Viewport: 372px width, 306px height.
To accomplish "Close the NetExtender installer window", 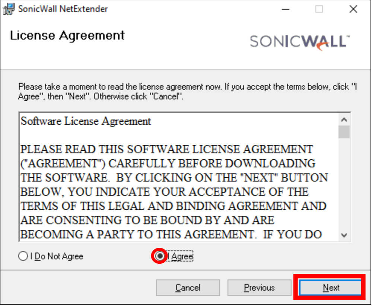I will [353, 9].
